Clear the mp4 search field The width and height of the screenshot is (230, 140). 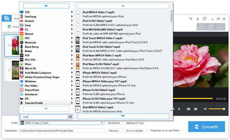point(71,117)
